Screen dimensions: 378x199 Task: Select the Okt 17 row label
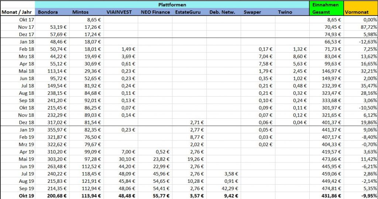coord(18,20)
